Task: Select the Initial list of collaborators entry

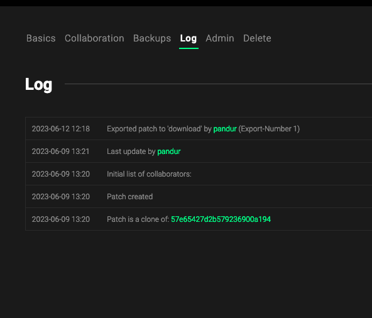Action: 149,174
